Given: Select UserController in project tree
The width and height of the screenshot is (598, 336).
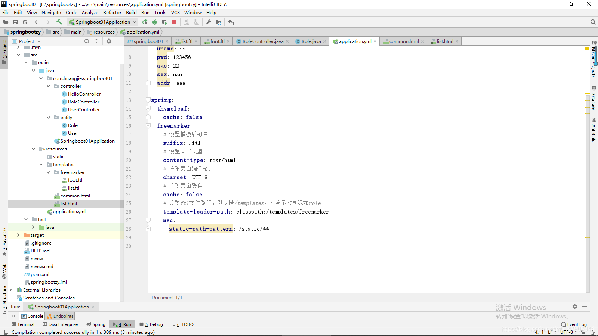Looking at the screenshot, I should [x=84, y=110].
